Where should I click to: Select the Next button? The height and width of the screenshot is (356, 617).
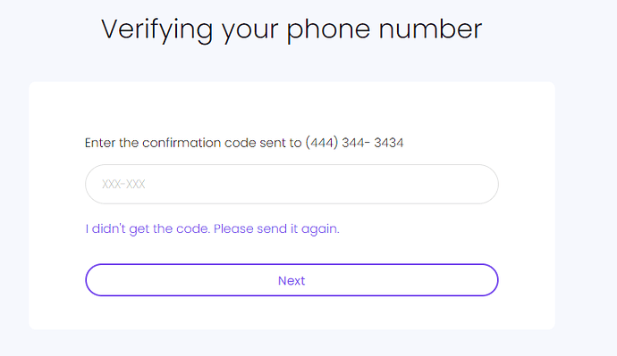click(x=292, y=280)
